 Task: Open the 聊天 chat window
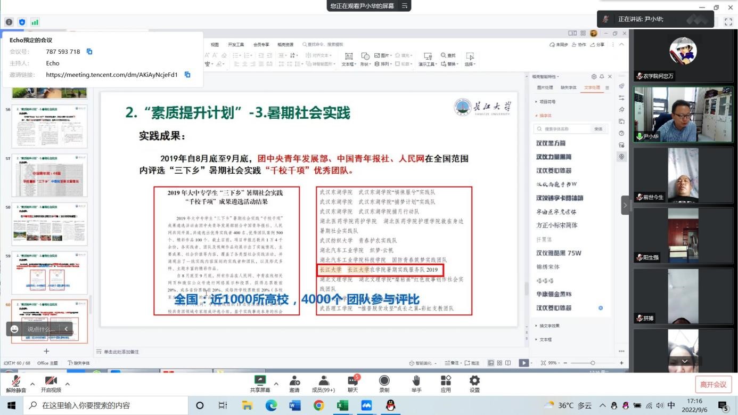tap(352, 384)
